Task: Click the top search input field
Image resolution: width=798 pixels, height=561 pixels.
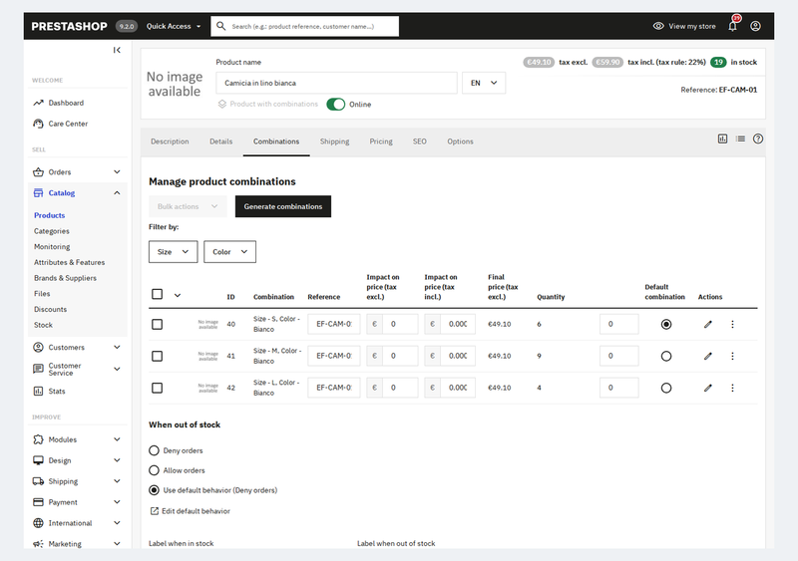Action: click(305, 26)
